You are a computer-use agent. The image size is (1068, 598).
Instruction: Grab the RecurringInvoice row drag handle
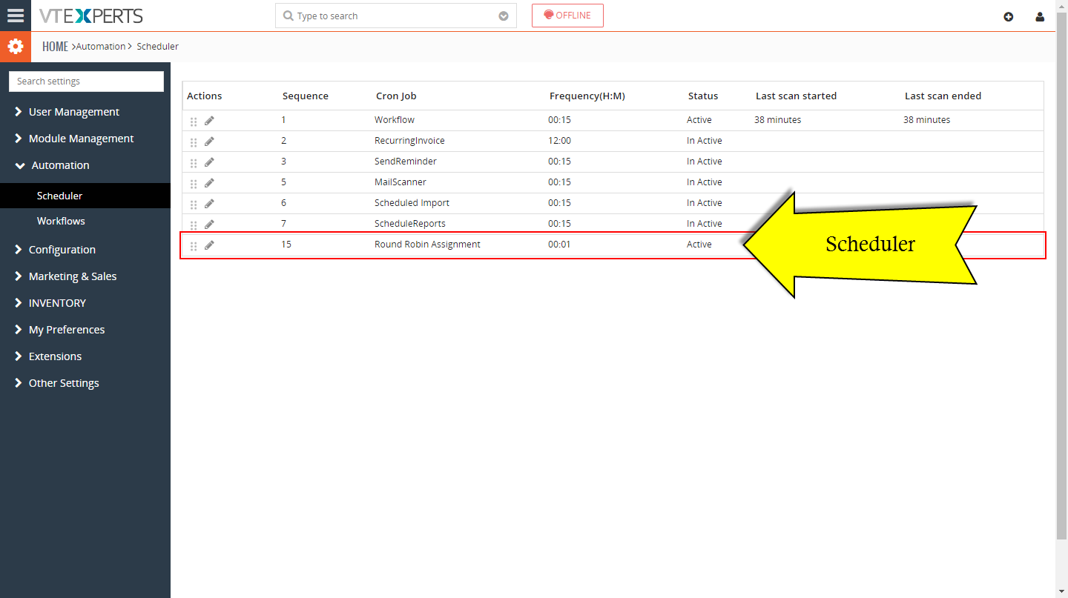[x=194, y=142]
